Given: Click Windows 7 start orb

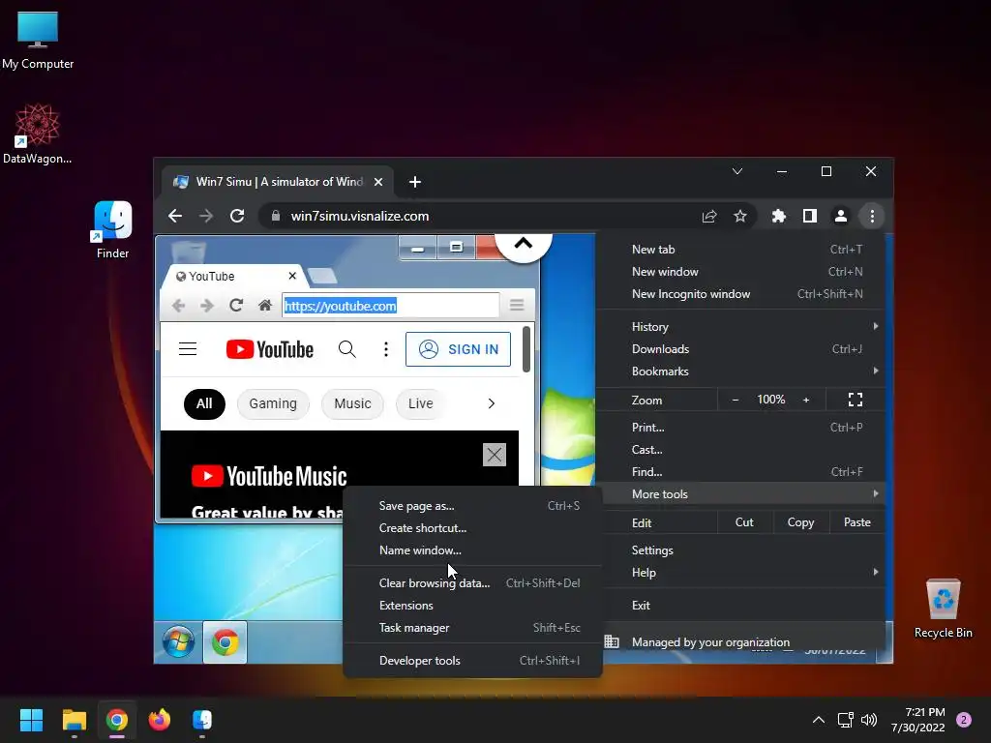Looking at the screenshot, I should click(x=178, y=642).
